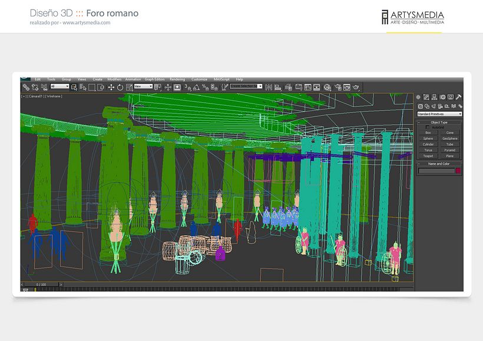Open the Render Setup dialog

338,88
